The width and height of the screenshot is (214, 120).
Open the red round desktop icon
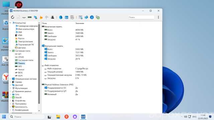pyautogui.click(x=19, y=4)
